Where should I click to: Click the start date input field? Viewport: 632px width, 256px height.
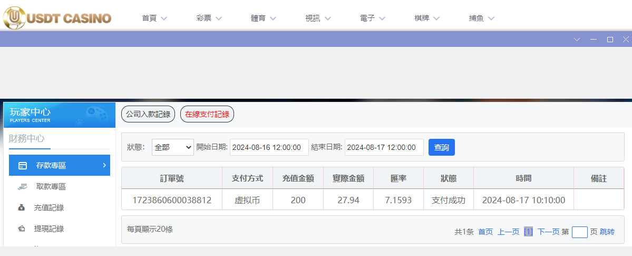[x=269, y=147]
